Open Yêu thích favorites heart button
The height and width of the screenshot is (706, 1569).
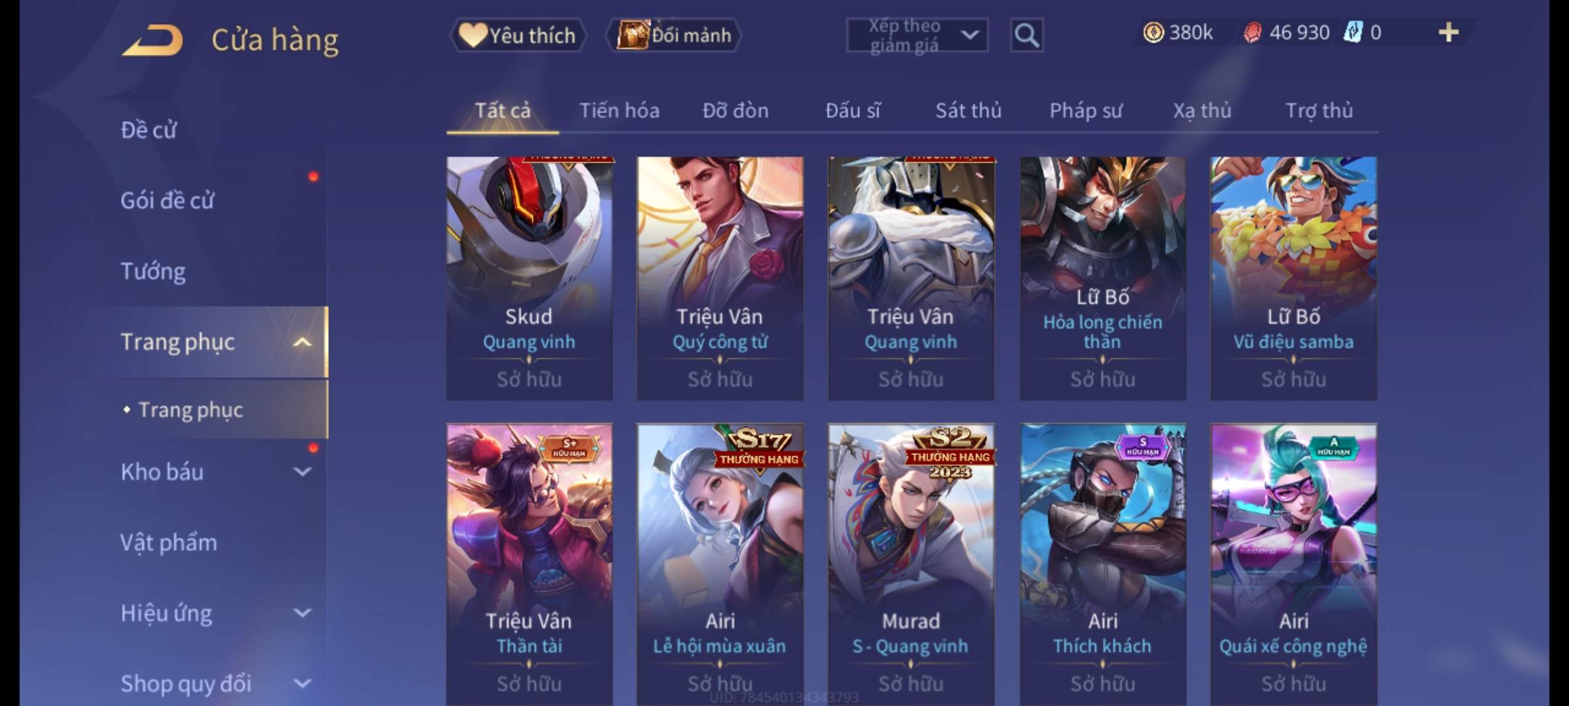point(518,35)
